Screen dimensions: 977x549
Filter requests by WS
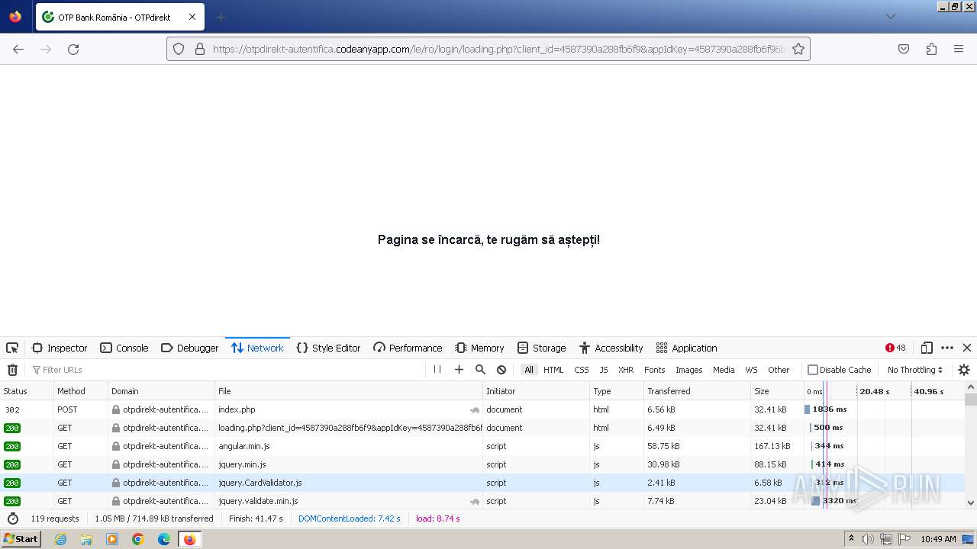[x=752, y=370]
